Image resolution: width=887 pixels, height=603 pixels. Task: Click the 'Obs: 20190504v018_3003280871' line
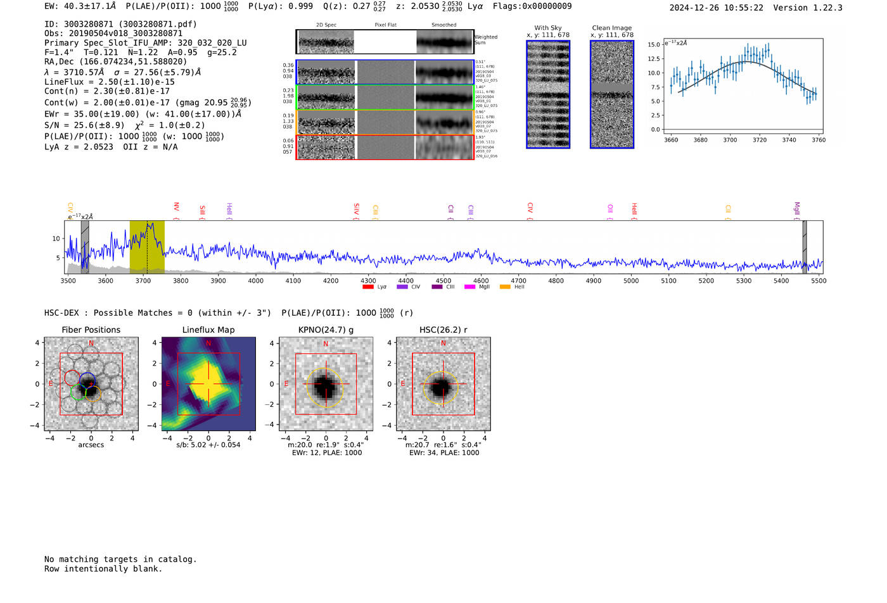tap(113, 34)
